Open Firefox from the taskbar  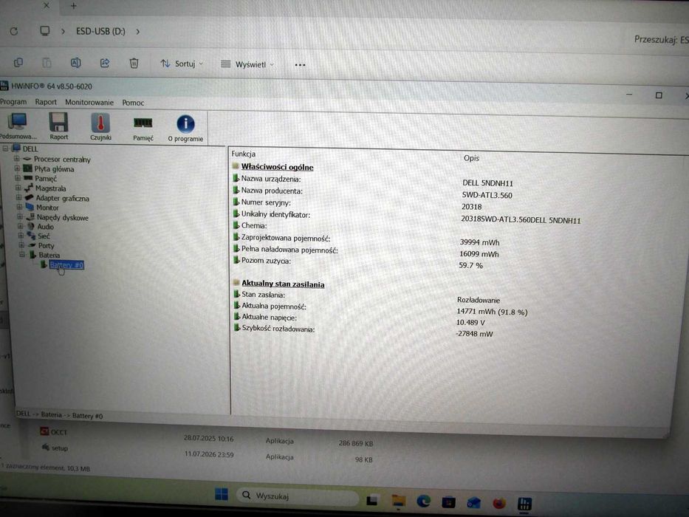(x=499, y=502)
